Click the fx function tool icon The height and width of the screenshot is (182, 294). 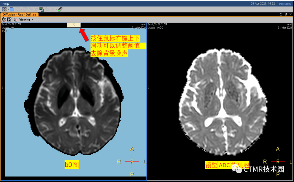click(x=4, y=20)
